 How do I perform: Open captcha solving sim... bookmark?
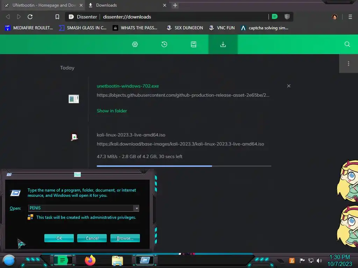click(x=264, y=28)
